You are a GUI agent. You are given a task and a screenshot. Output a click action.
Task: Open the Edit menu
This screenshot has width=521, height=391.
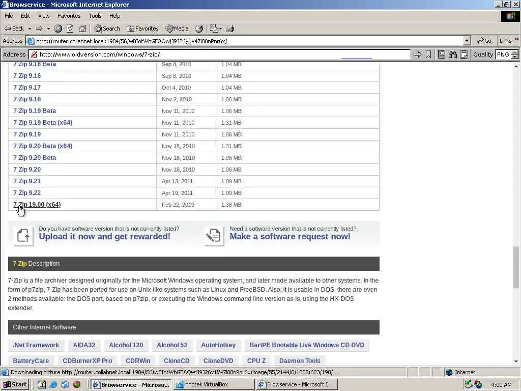25,16
